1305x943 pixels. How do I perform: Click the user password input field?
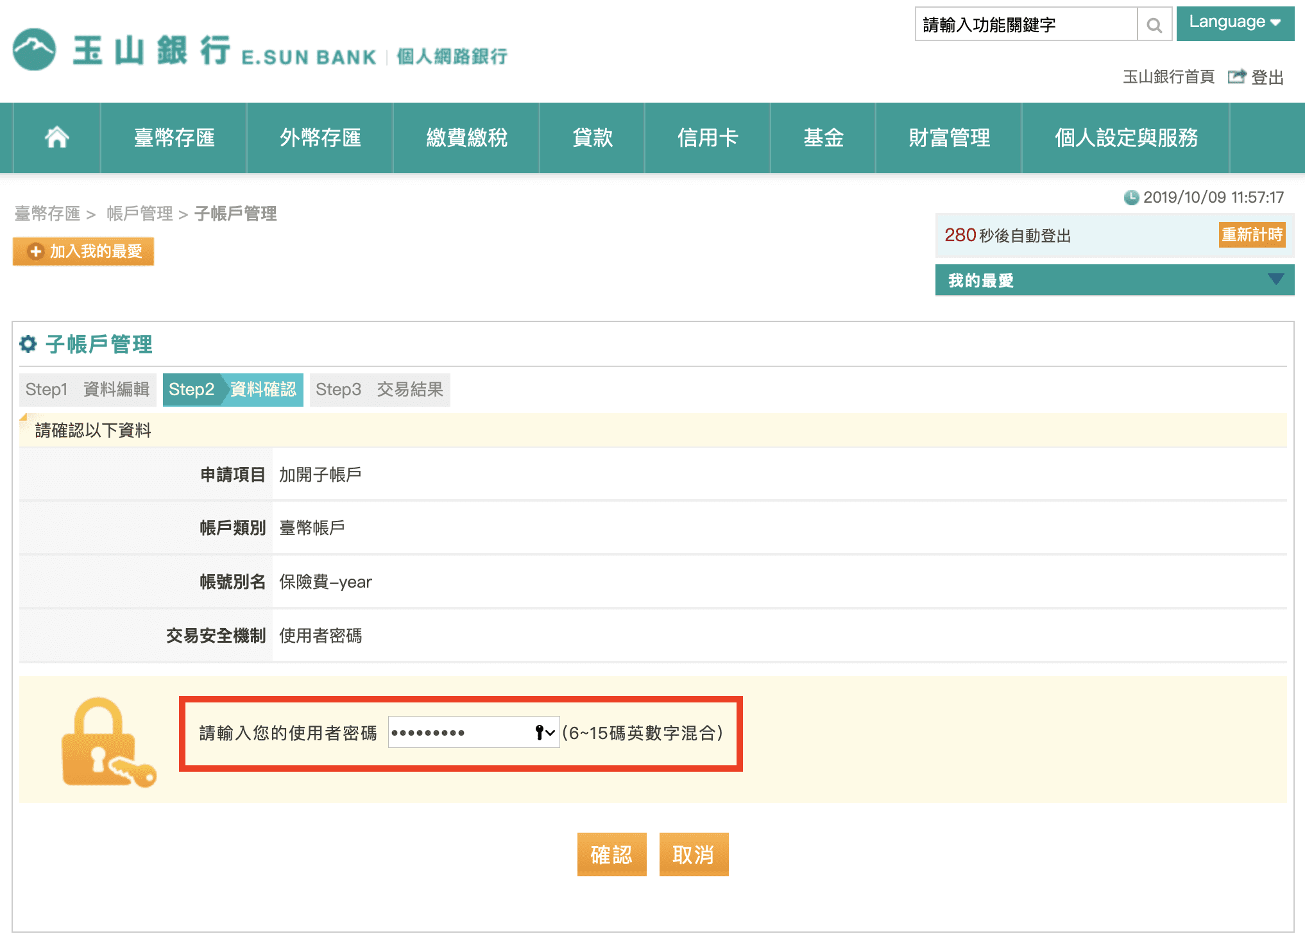click(473, 732)
